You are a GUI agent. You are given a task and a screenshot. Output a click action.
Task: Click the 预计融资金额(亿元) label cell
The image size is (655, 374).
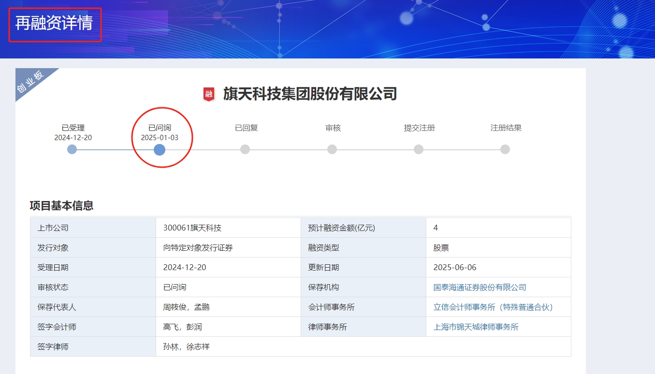[x=364, y=228]
